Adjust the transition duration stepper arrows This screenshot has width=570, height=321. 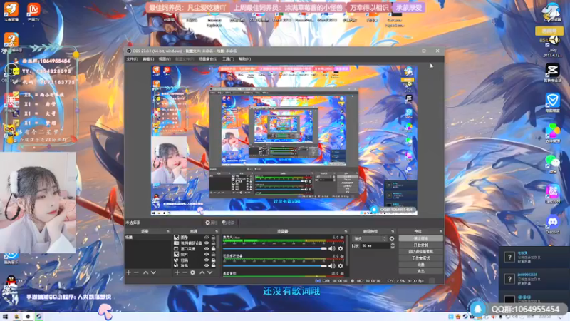click(x=393, y=246)
